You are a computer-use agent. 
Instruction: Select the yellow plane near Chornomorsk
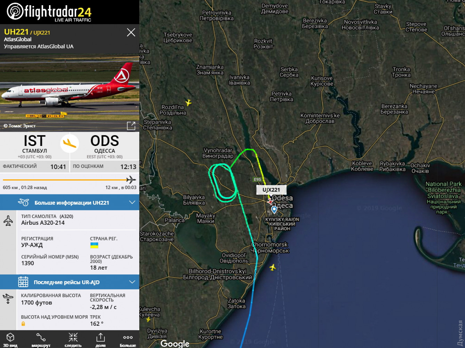(273, 267)
